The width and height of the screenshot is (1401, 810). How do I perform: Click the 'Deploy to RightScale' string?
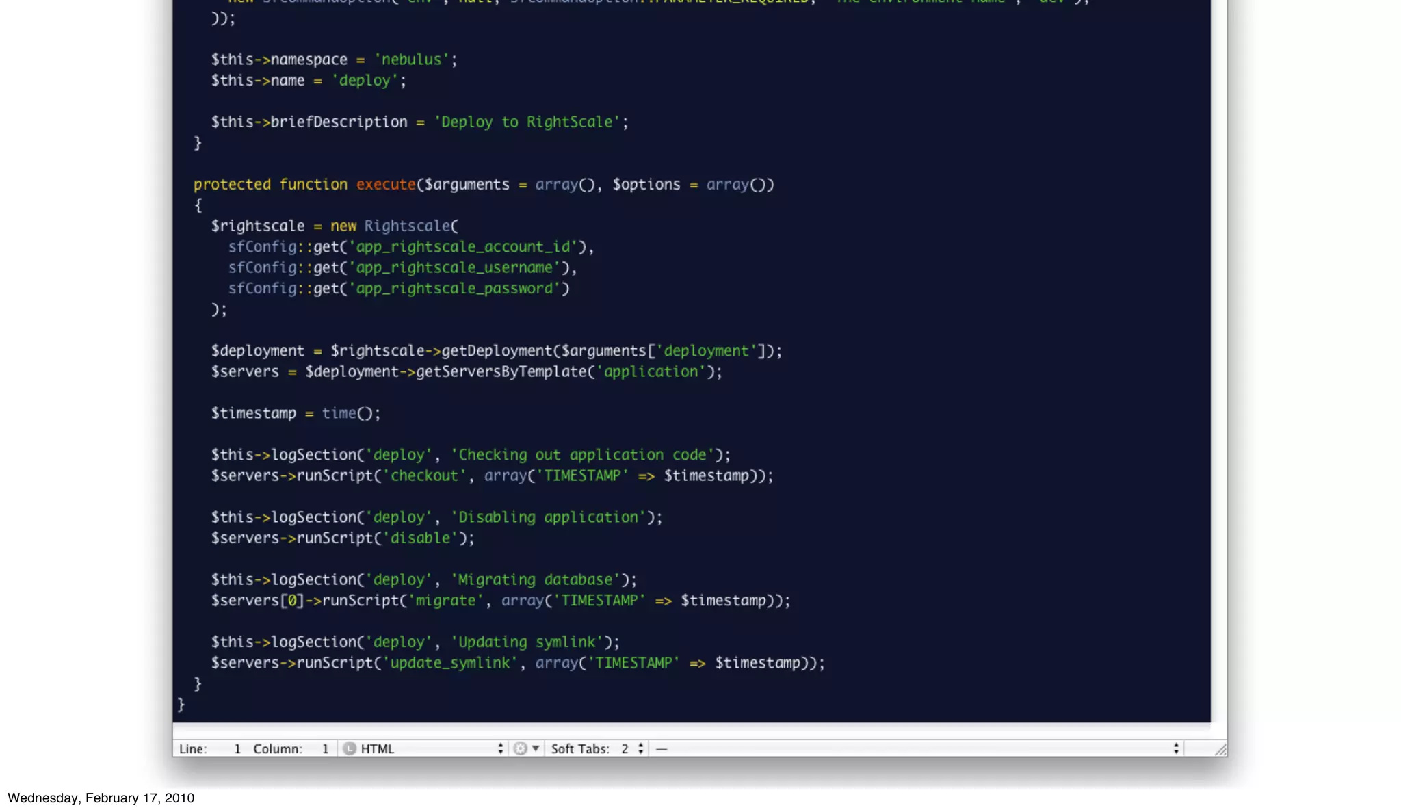point(527,122)
